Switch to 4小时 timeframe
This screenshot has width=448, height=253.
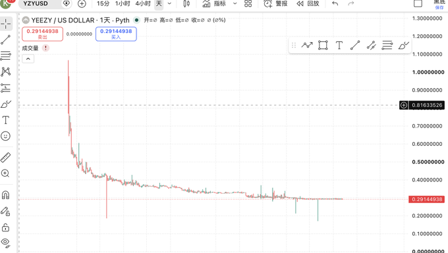pyautogui.click(x=143, y=4)
